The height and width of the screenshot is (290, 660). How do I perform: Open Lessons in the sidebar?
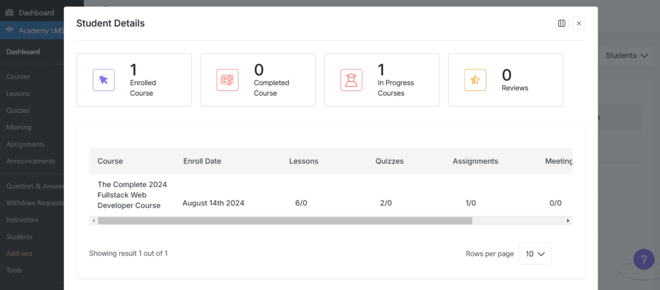[x=17, y=93]
